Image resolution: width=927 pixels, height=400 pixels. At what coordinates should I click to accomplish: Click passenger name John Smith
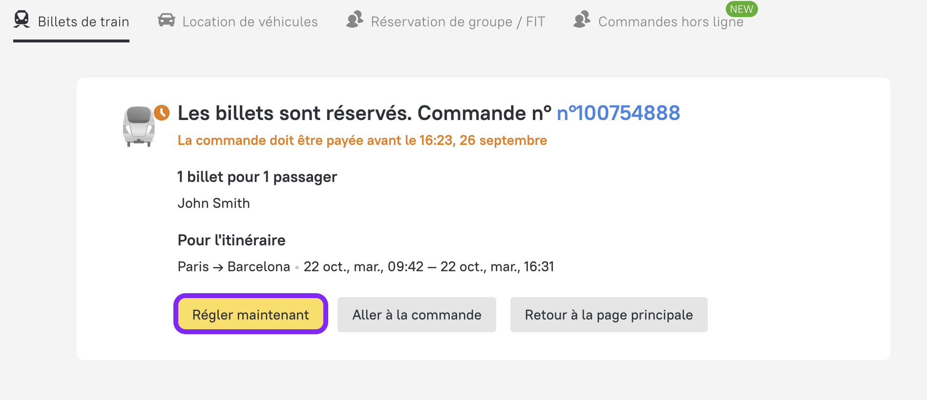click(214, 203)
